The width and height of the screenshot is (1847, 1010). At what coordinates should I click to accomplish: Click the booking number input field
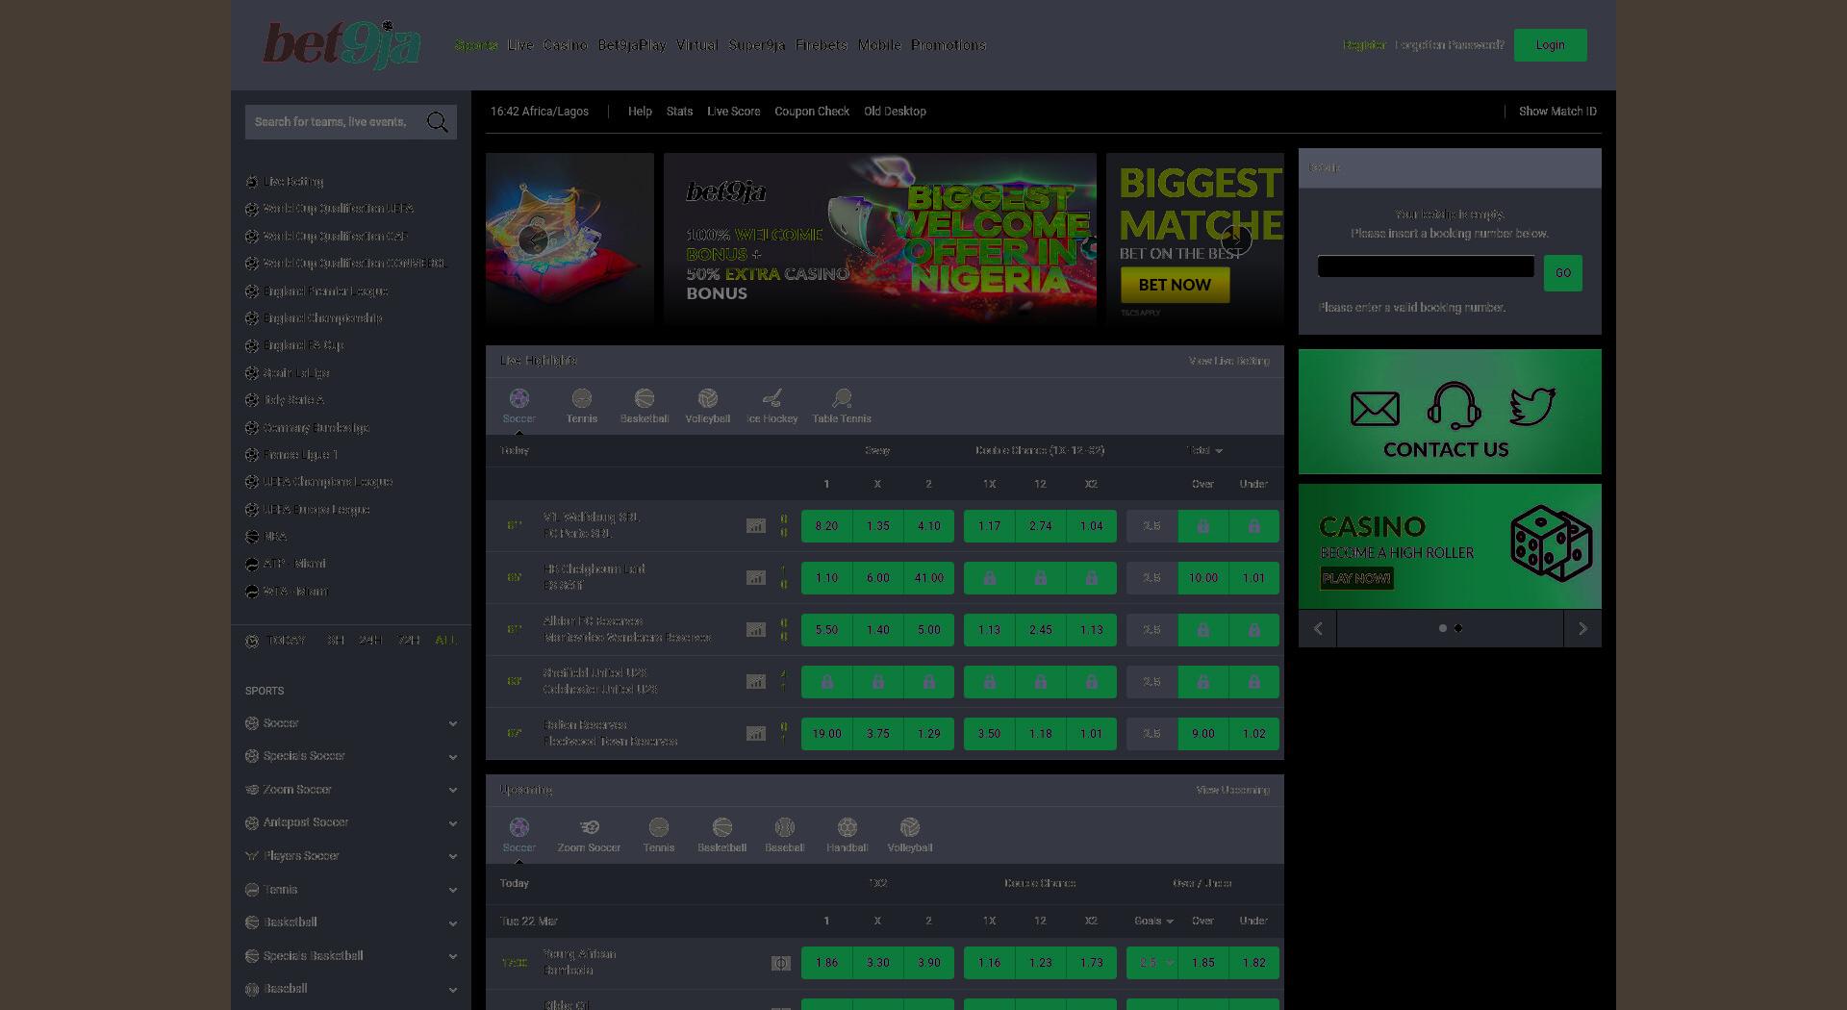tap(1426, 266)
